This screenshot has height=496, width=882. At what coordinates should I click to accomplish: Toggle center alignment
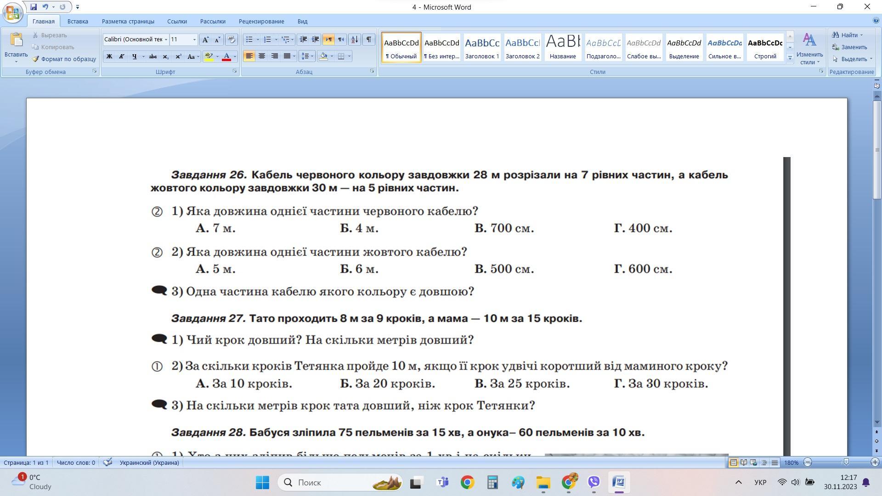tap(262, 56)
